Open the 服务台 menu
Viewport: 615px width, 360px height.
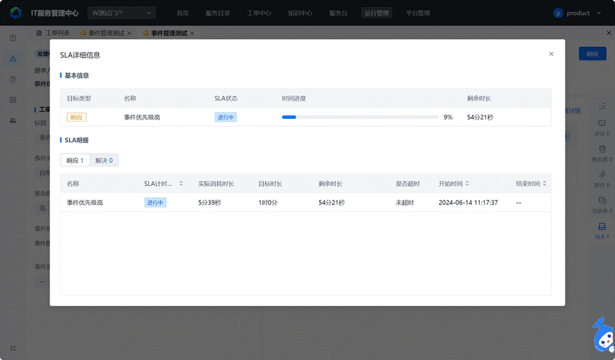pos(338,13)
